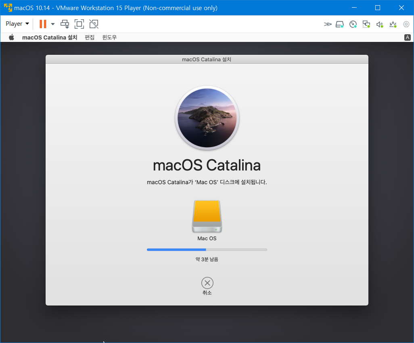The width and height of the screenshot is (414, 343).
Task: Click the VMware Workstation logo icon
Action: 8,8
